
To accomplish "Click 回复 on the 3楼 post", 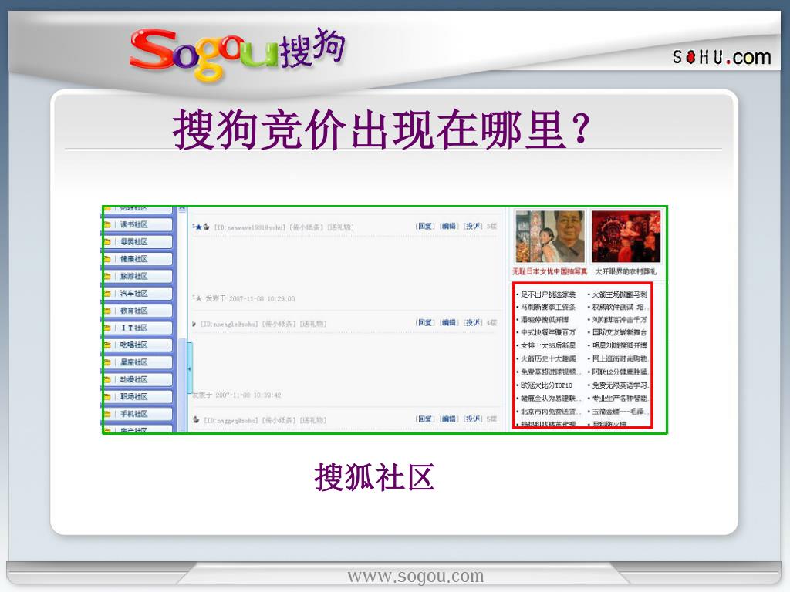I will (425, 226).
